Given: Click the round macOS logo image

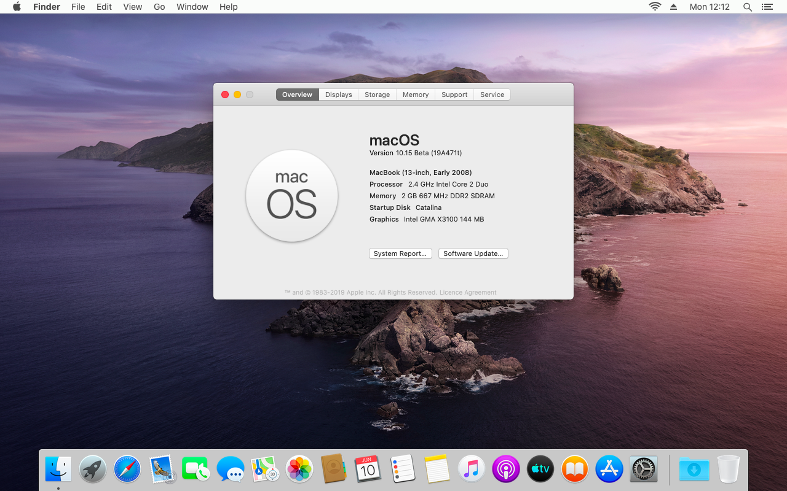Looking at the screenshot, I should [292, 196].
